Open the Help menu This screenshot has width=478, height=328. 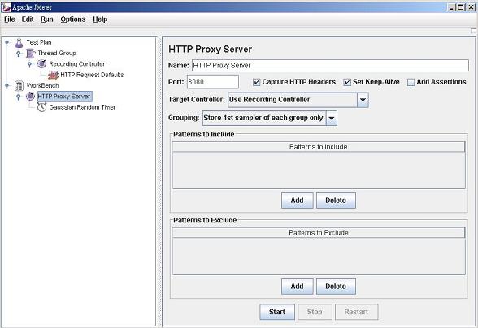(100, 19)
